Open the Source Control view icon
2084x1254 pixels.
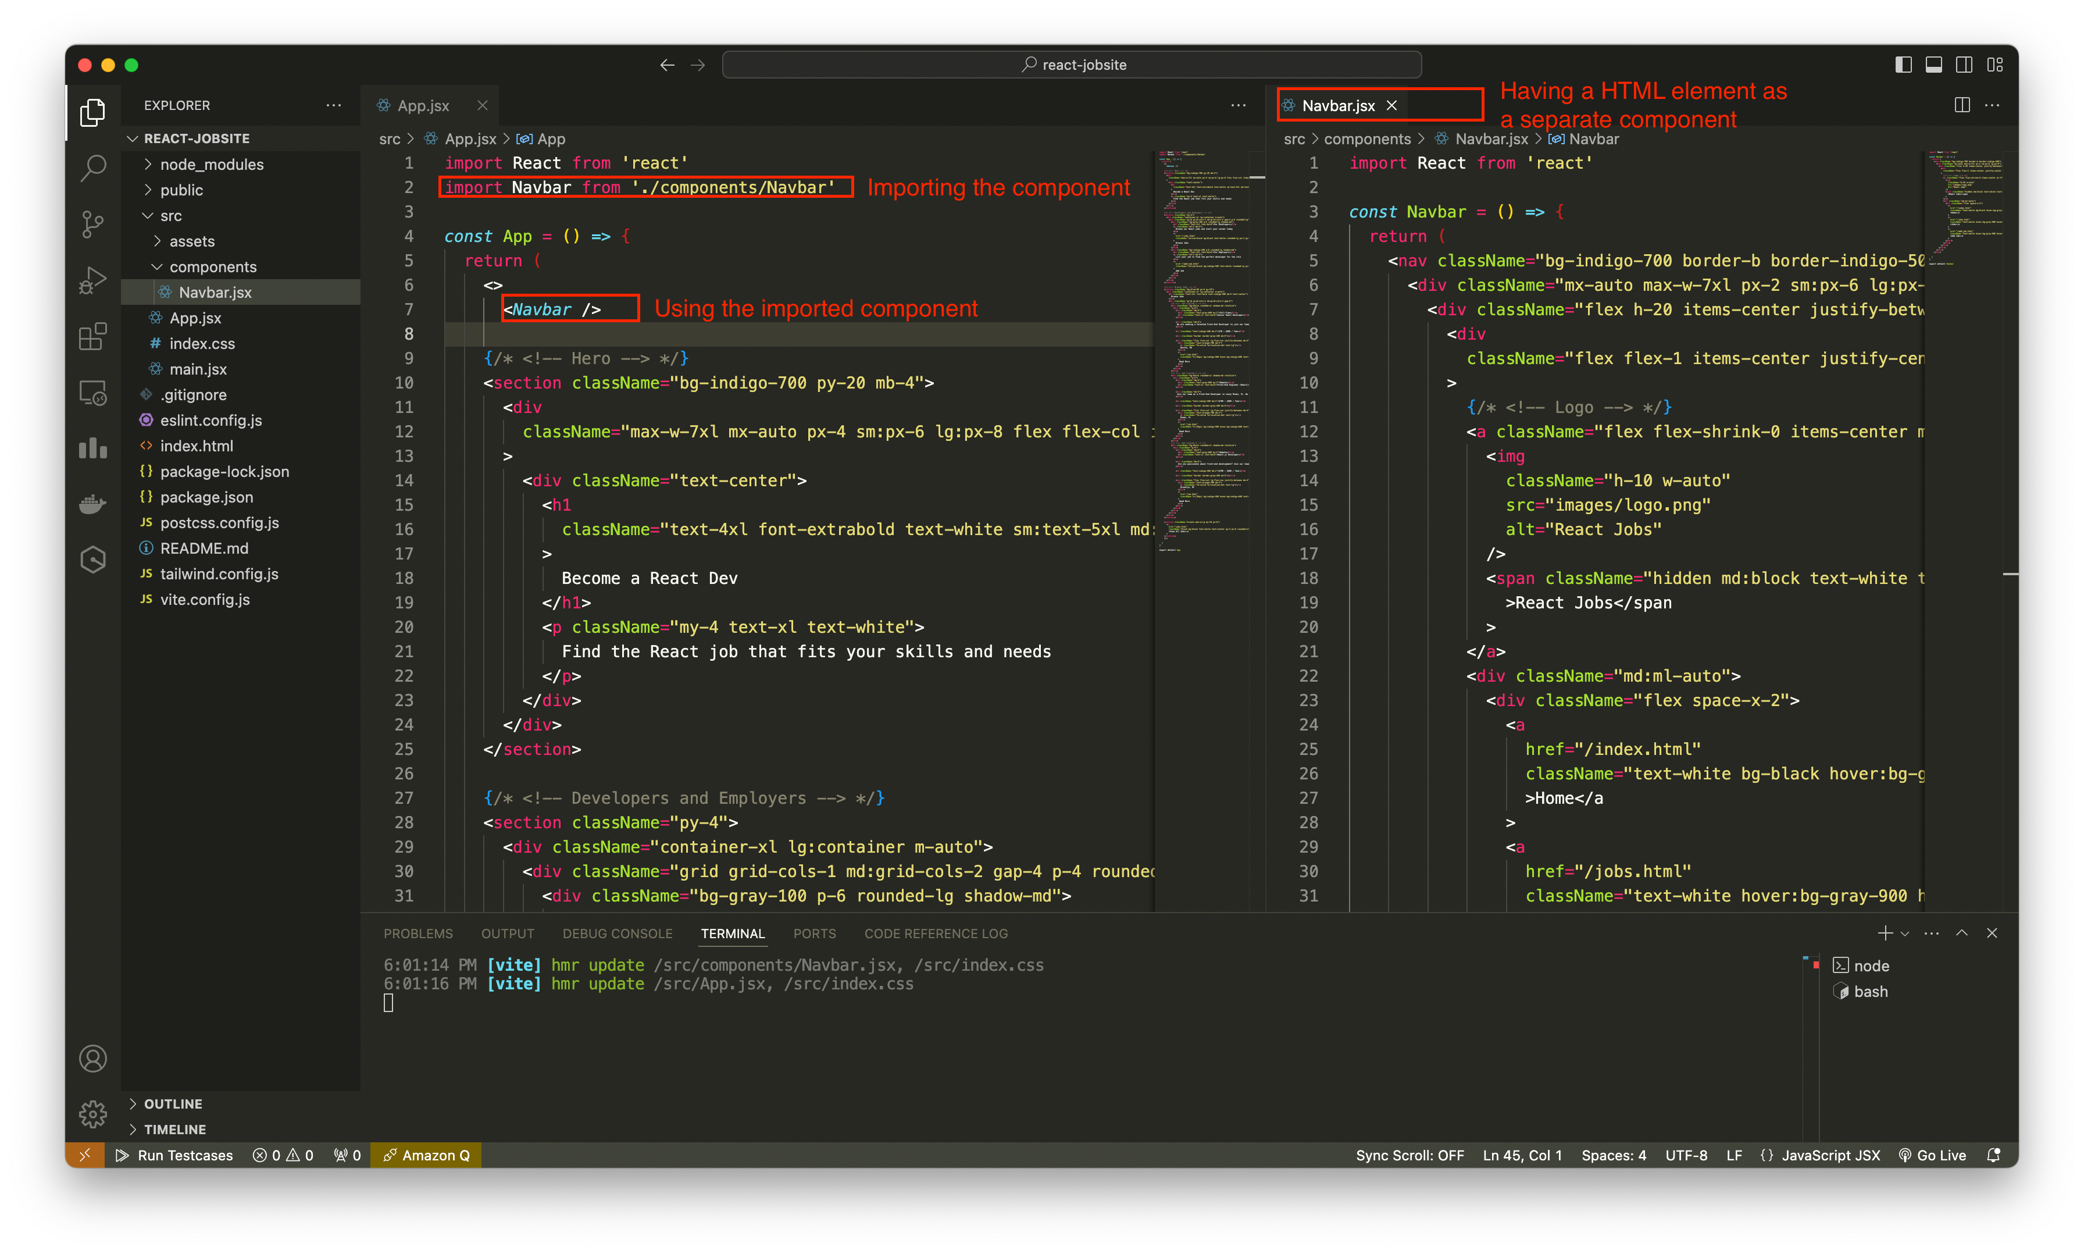(x=93, y=224)
